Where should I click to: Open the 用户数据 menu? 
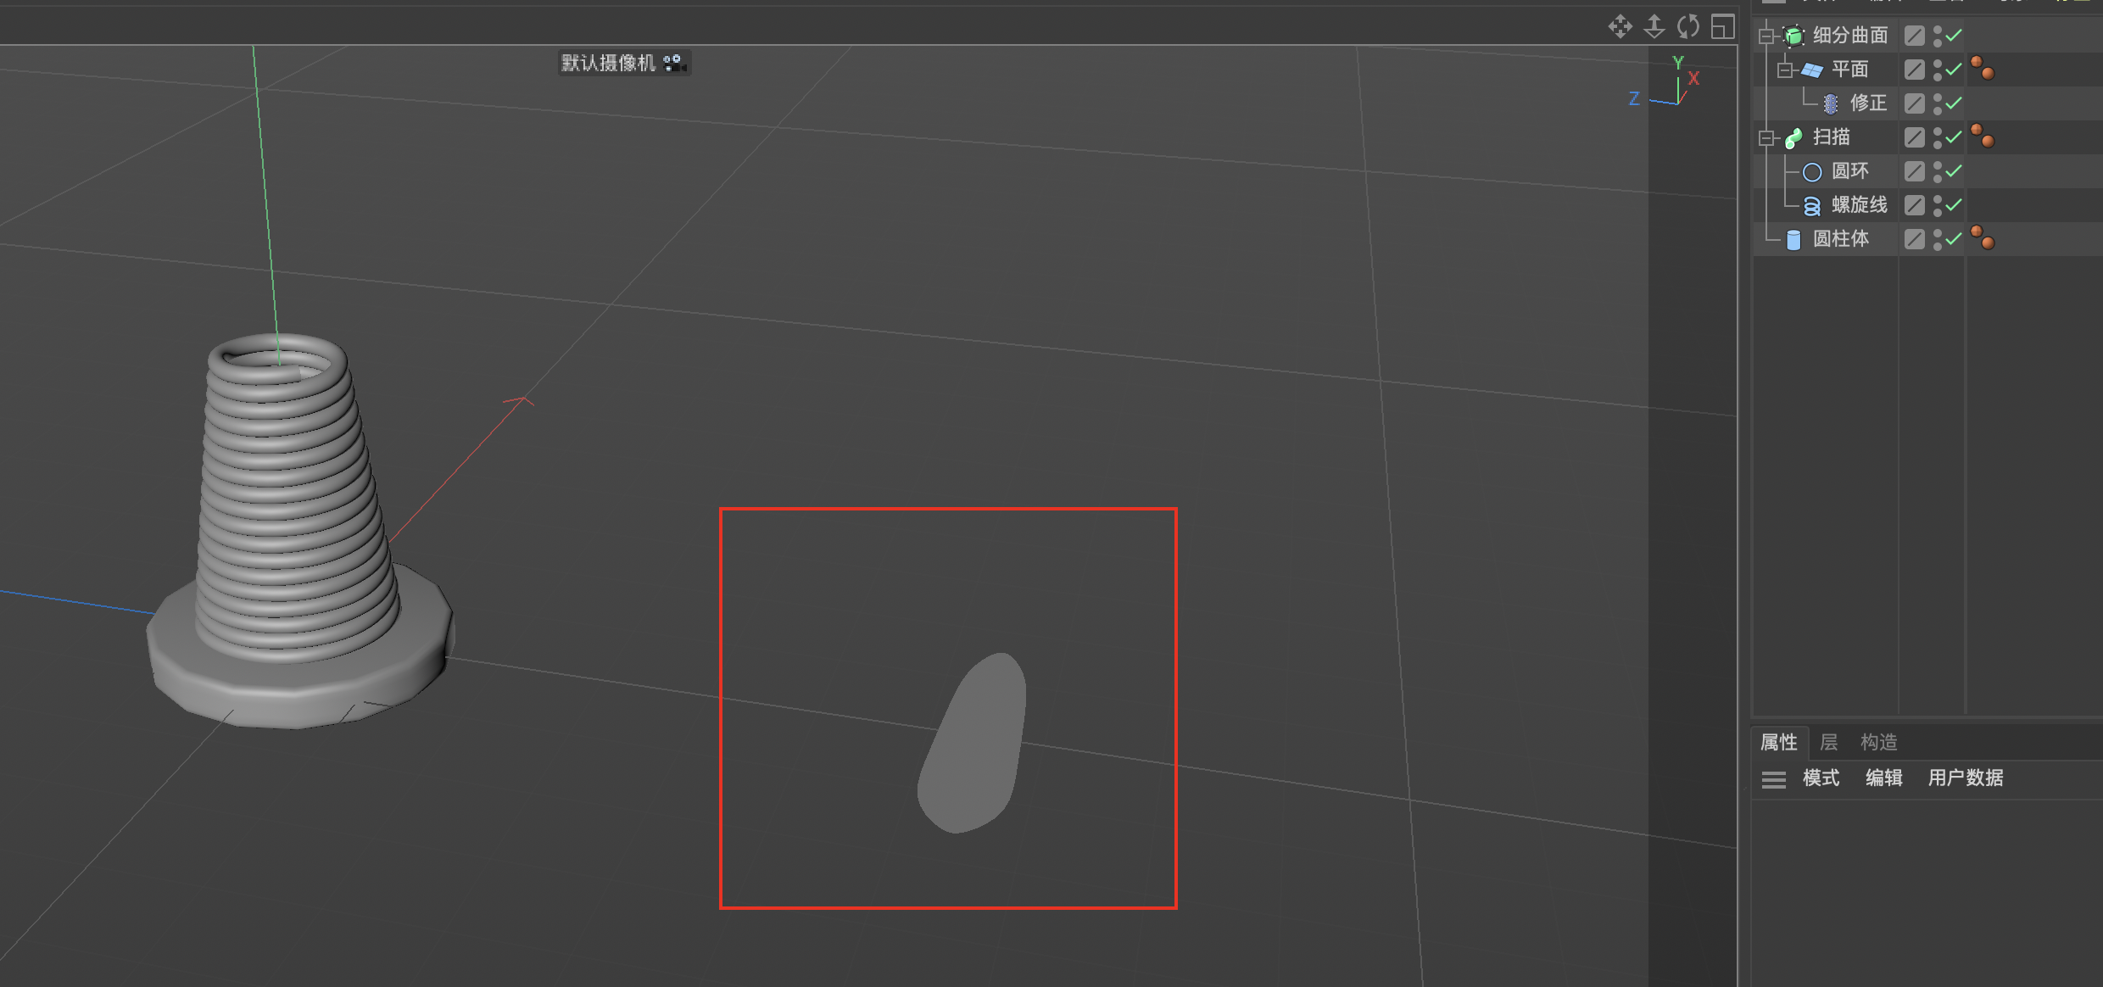(x=1965, y=778)
